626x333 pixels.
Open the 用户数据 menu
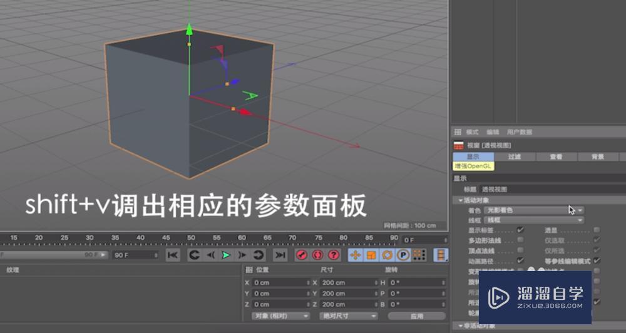pyautogui.click(x=520, y=132)
